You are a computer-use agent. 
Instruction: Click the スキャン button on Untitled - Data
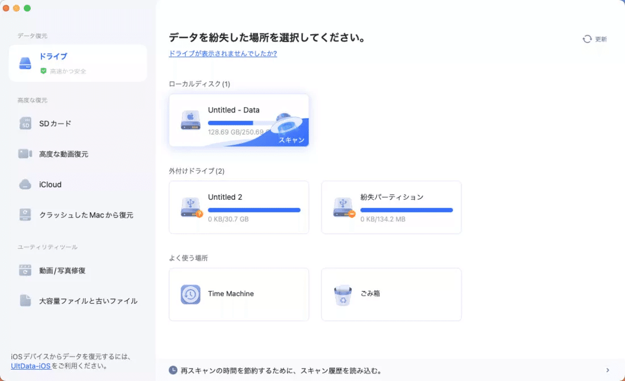pos(291,140)
